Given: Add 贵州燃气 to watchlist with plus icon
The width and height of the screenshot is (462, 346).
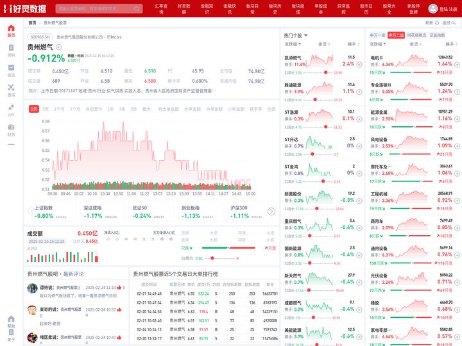Looking at the screenshot, I should [x=58, y=47].
